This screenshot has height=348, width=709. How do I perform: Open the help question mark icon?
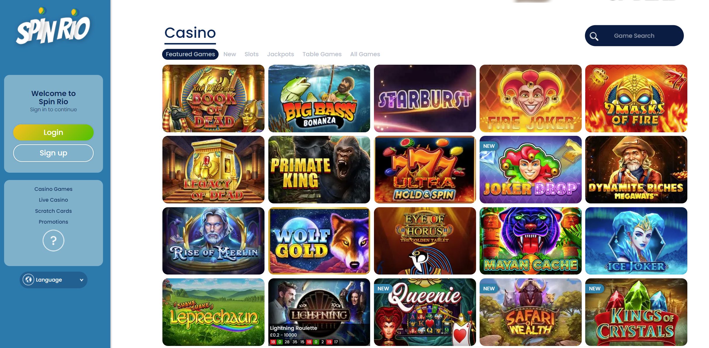[53, 241]
